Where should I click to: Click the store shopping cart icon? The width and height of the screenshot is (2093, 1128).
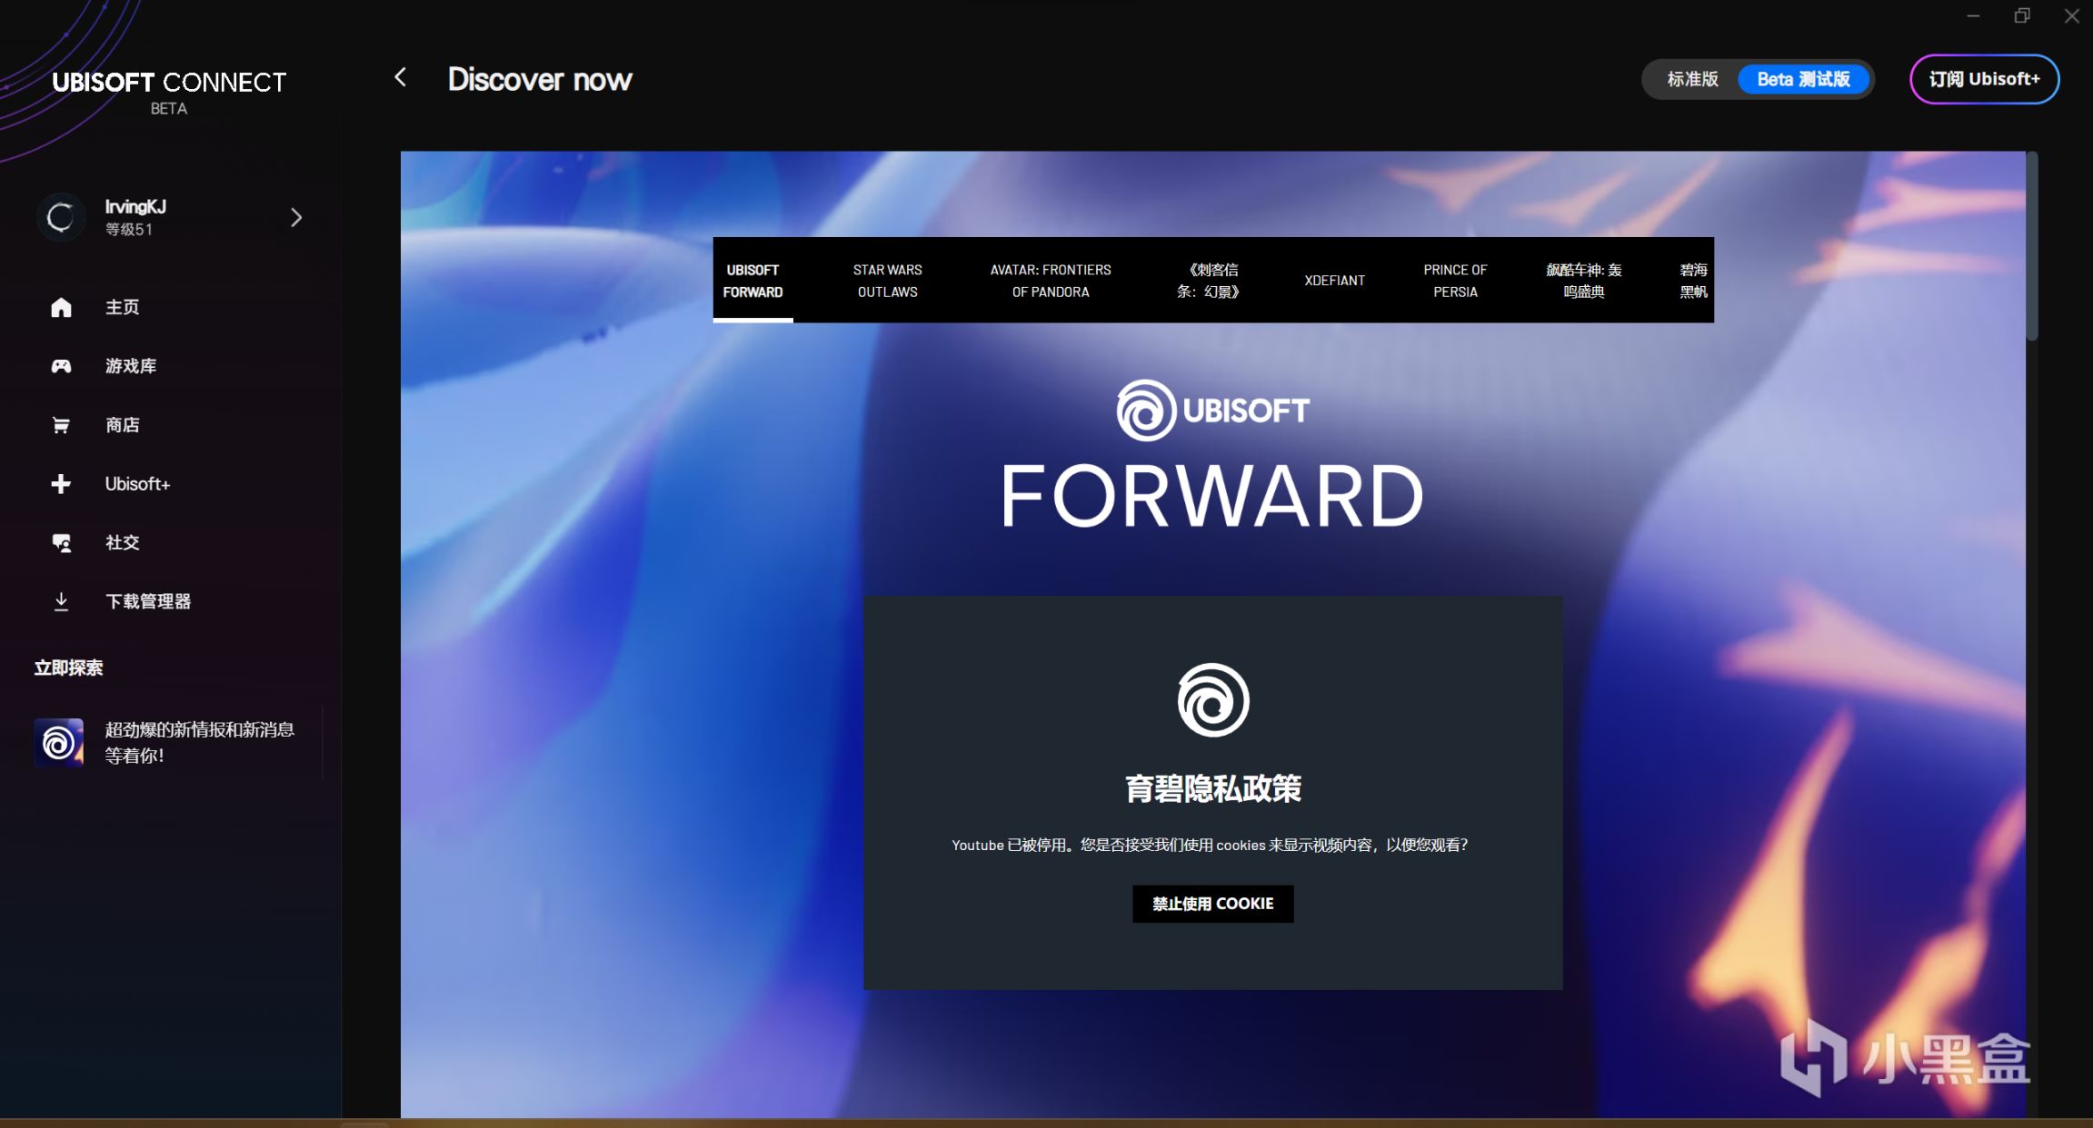[x=61, y=425]
